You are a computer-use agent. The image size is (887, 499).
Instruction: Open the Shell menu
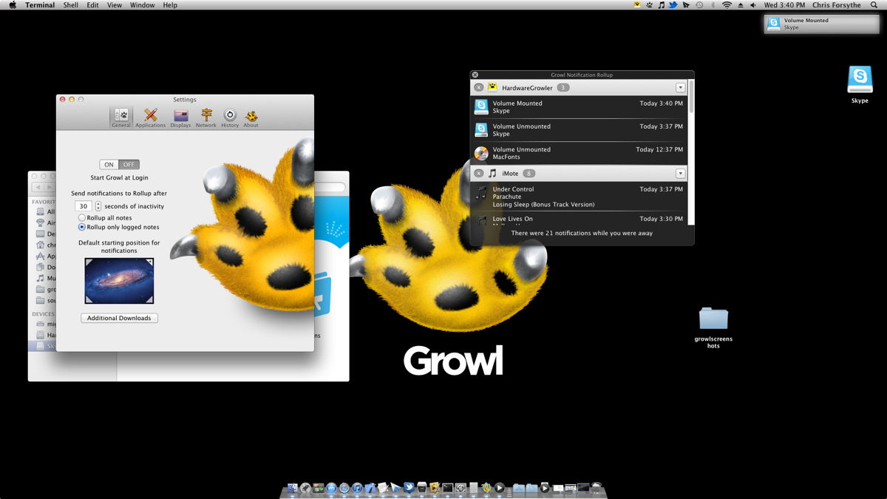point(71,5)
